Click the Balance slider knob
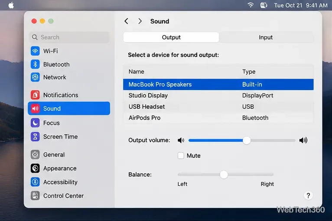 224,175
